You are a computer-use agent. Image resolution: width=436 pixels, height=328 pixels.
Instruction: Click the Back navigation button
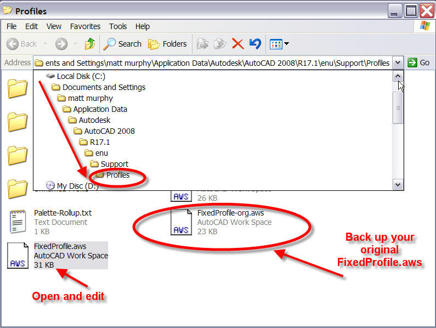[22, 44]
